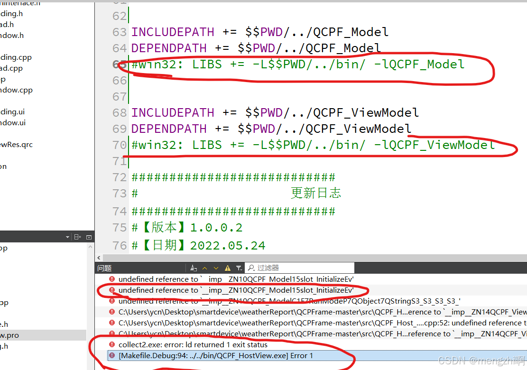This screenshot has height=370, width=527.
Task: Click error icon beside the cpp:52 issue
Action: pos(112,323)
